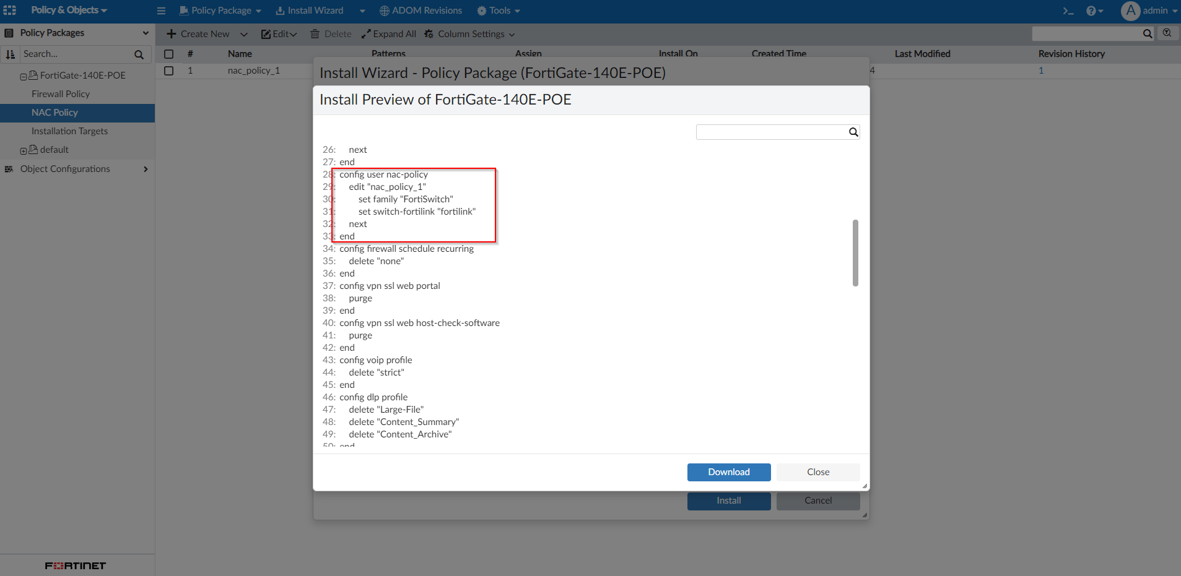Click the Fortinet logo at the sidebar bottom
Screen dimensions: 1181x576
(x=76, y=565)
